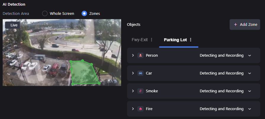The width and height of the screenshot is (265, 119).
Task: Expand the Person object row
Action: 133,55
